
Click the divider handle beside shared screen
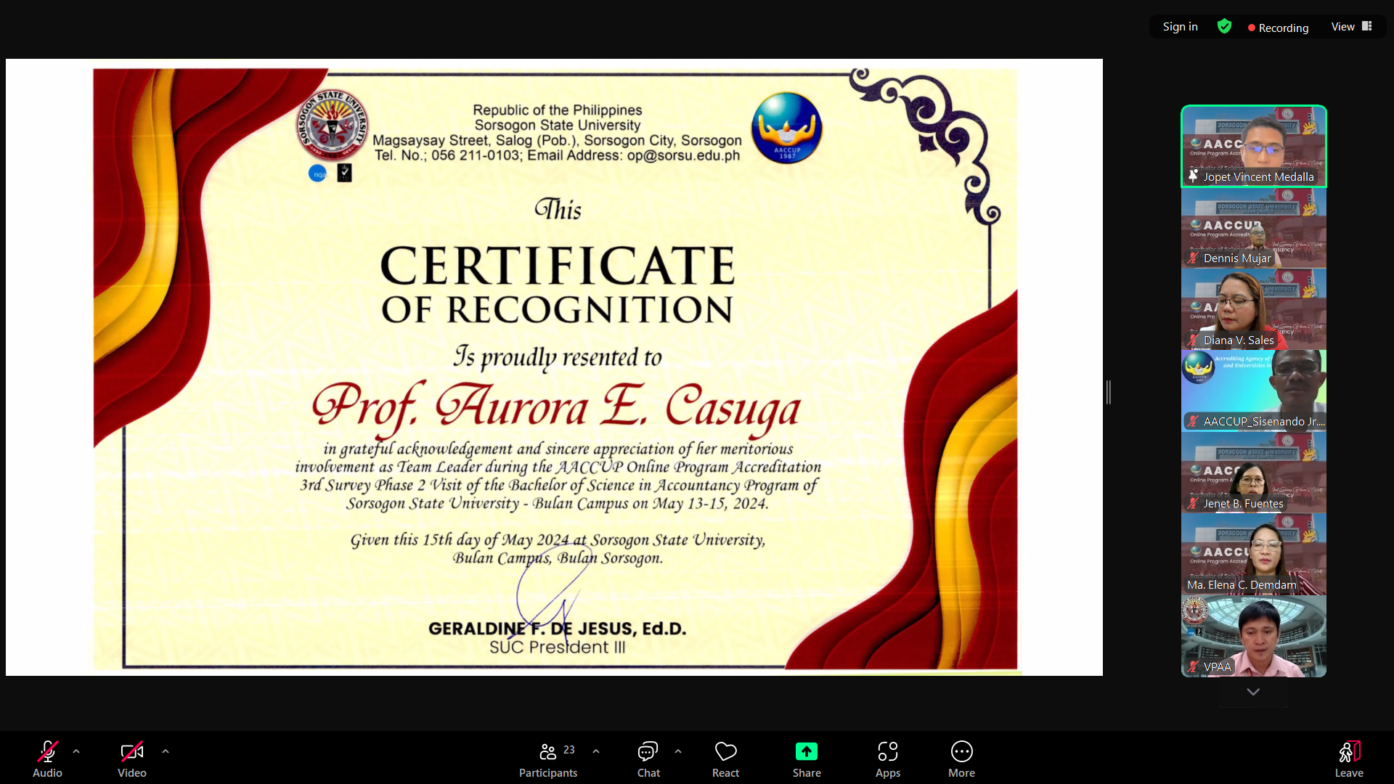1108,392
